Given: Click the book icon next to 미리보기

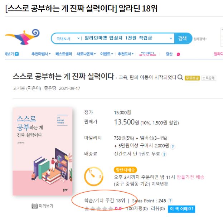Looking at the screenshot, I should coord(34,206).
